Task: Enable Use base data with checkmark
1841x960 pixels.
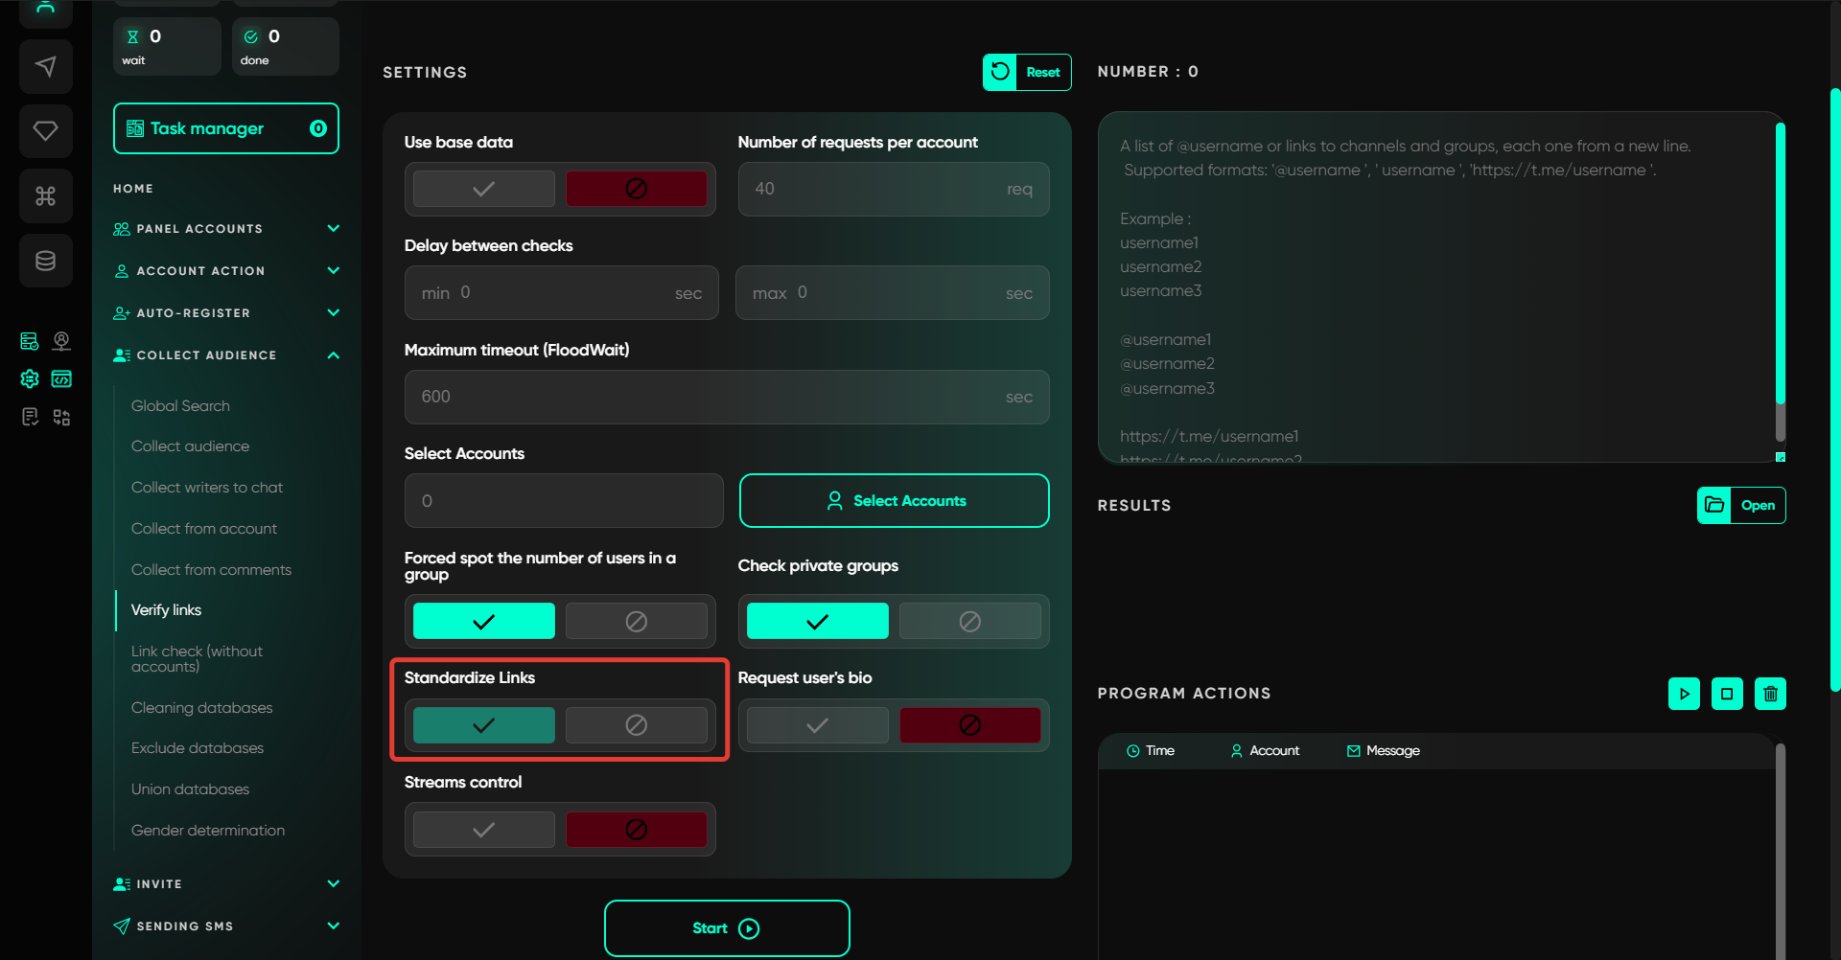Action: point(483,189)
